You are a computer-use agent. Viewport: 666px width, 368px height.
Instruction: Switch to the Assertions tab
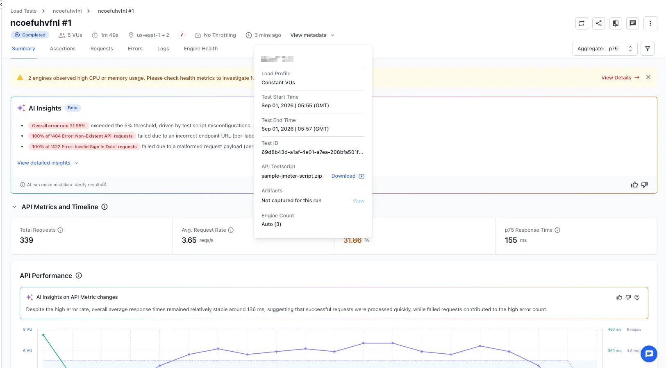click(x=63, y=49)
